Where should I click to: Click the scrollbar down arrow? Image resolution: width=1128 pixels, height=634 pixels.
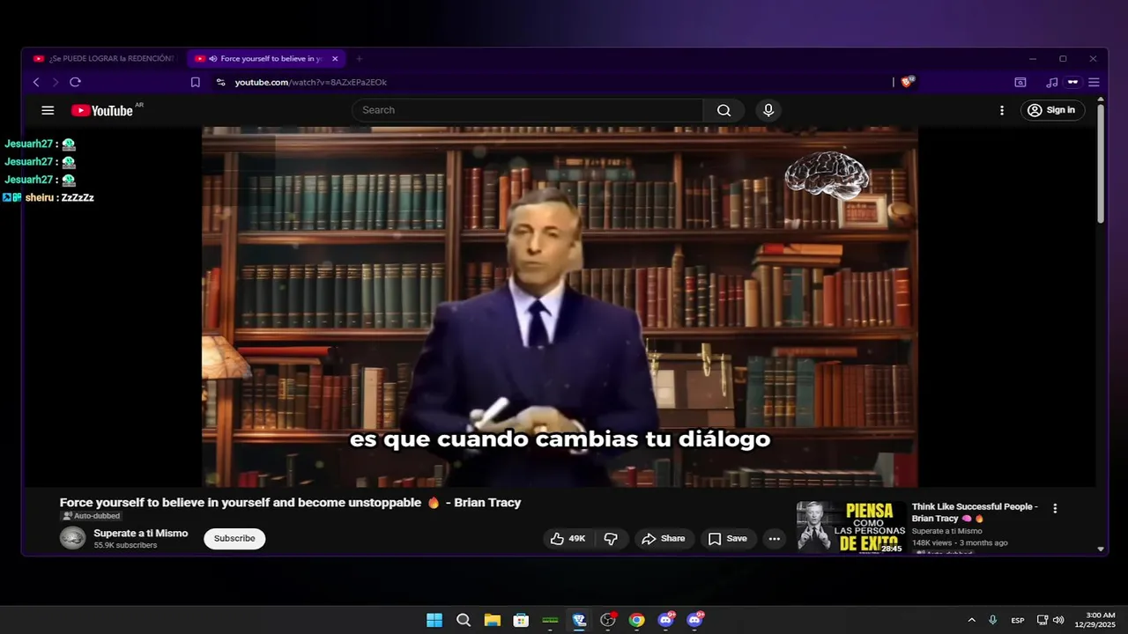[x=1101, y=549]
